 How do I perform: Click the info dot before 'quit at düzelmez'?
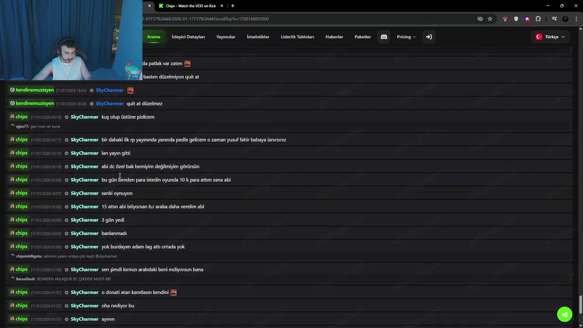(92, 103)
